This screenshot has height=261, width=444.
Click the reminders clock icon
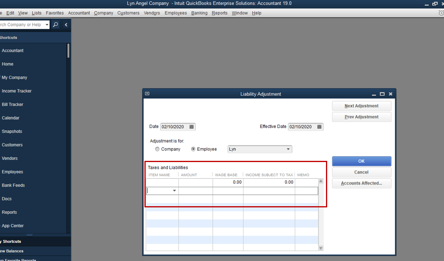441,13
